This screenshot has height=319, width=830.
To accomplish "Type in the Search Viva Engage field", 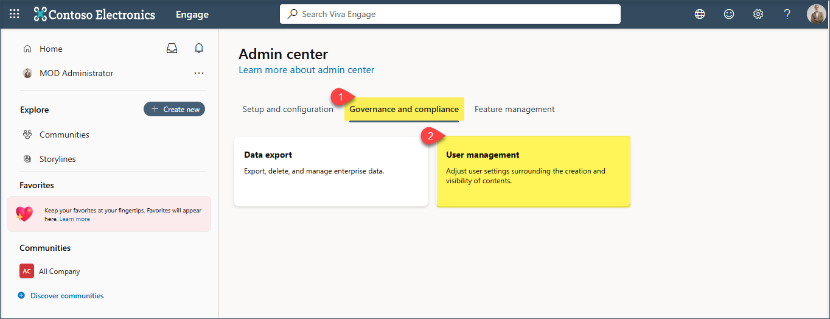I will coord(450,14).
